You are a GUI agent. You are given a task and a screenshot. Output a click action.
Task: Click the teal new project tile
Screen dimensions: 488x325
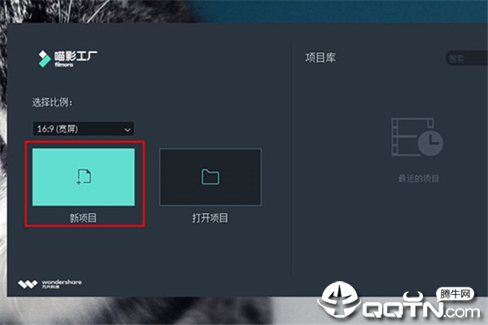84,177
